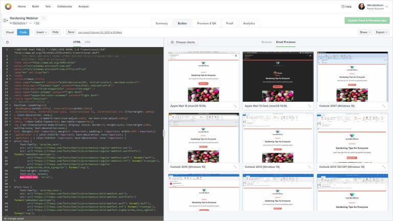
Task: Select the CSS code tab
Action: click(88, 42)
